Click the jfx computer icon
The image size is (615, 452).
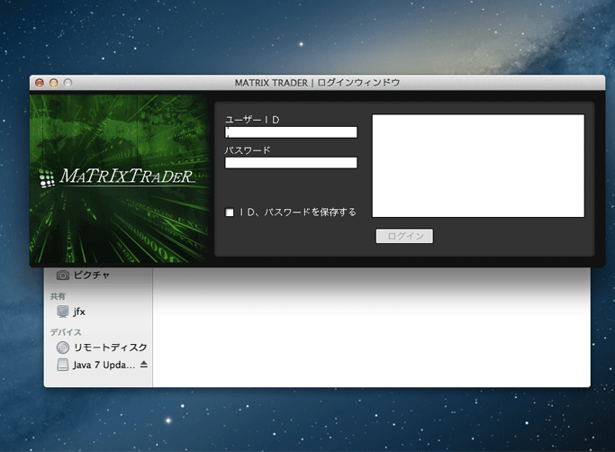click(x=63, y=312)
